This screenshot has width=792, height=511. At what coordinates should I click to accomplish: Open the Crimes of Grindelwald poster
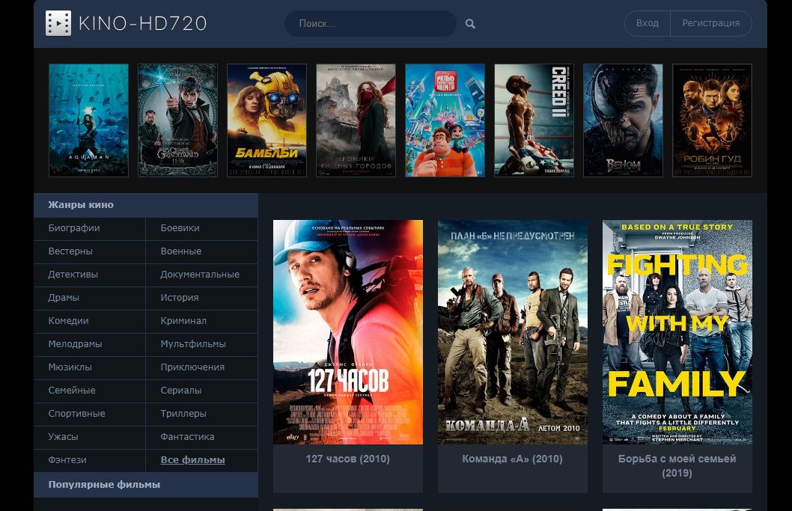(178, 120)
